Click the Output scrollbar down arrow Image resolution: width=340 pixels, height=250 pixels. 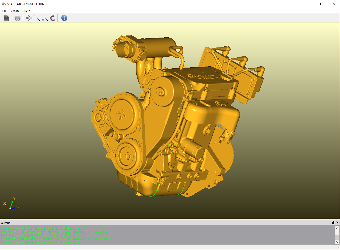click(x=337, y=242)
